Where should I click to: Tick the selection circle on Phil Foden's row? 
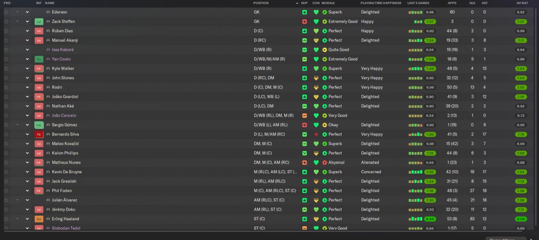(6, 190)
